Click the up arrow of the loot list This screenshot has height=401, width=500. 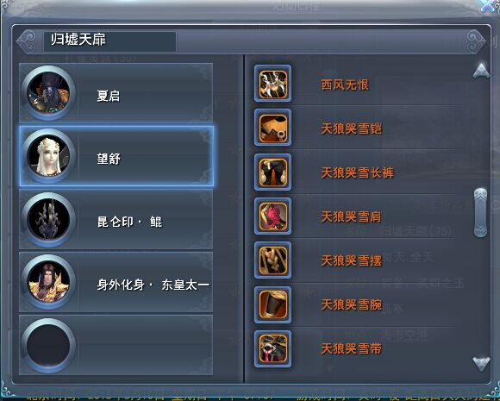(x=481, y=71)
